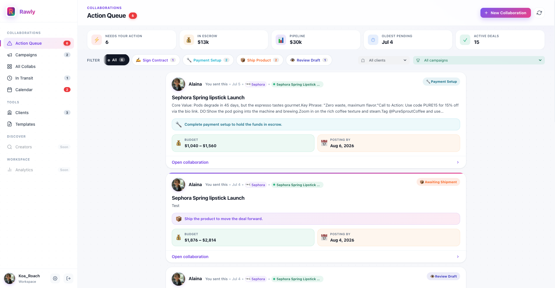This screenshot has width=555, height=288.
Task: Click the Templates document icon
Action: tap(10, 124)
